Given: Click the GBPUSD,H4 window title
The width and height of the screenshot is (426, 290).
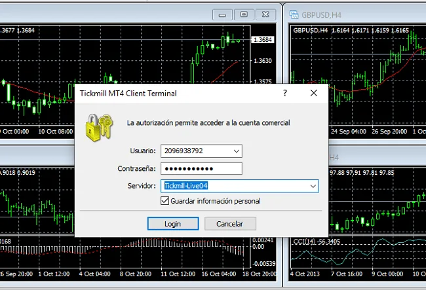Looking at the screenshot, I should click(321, 15).
